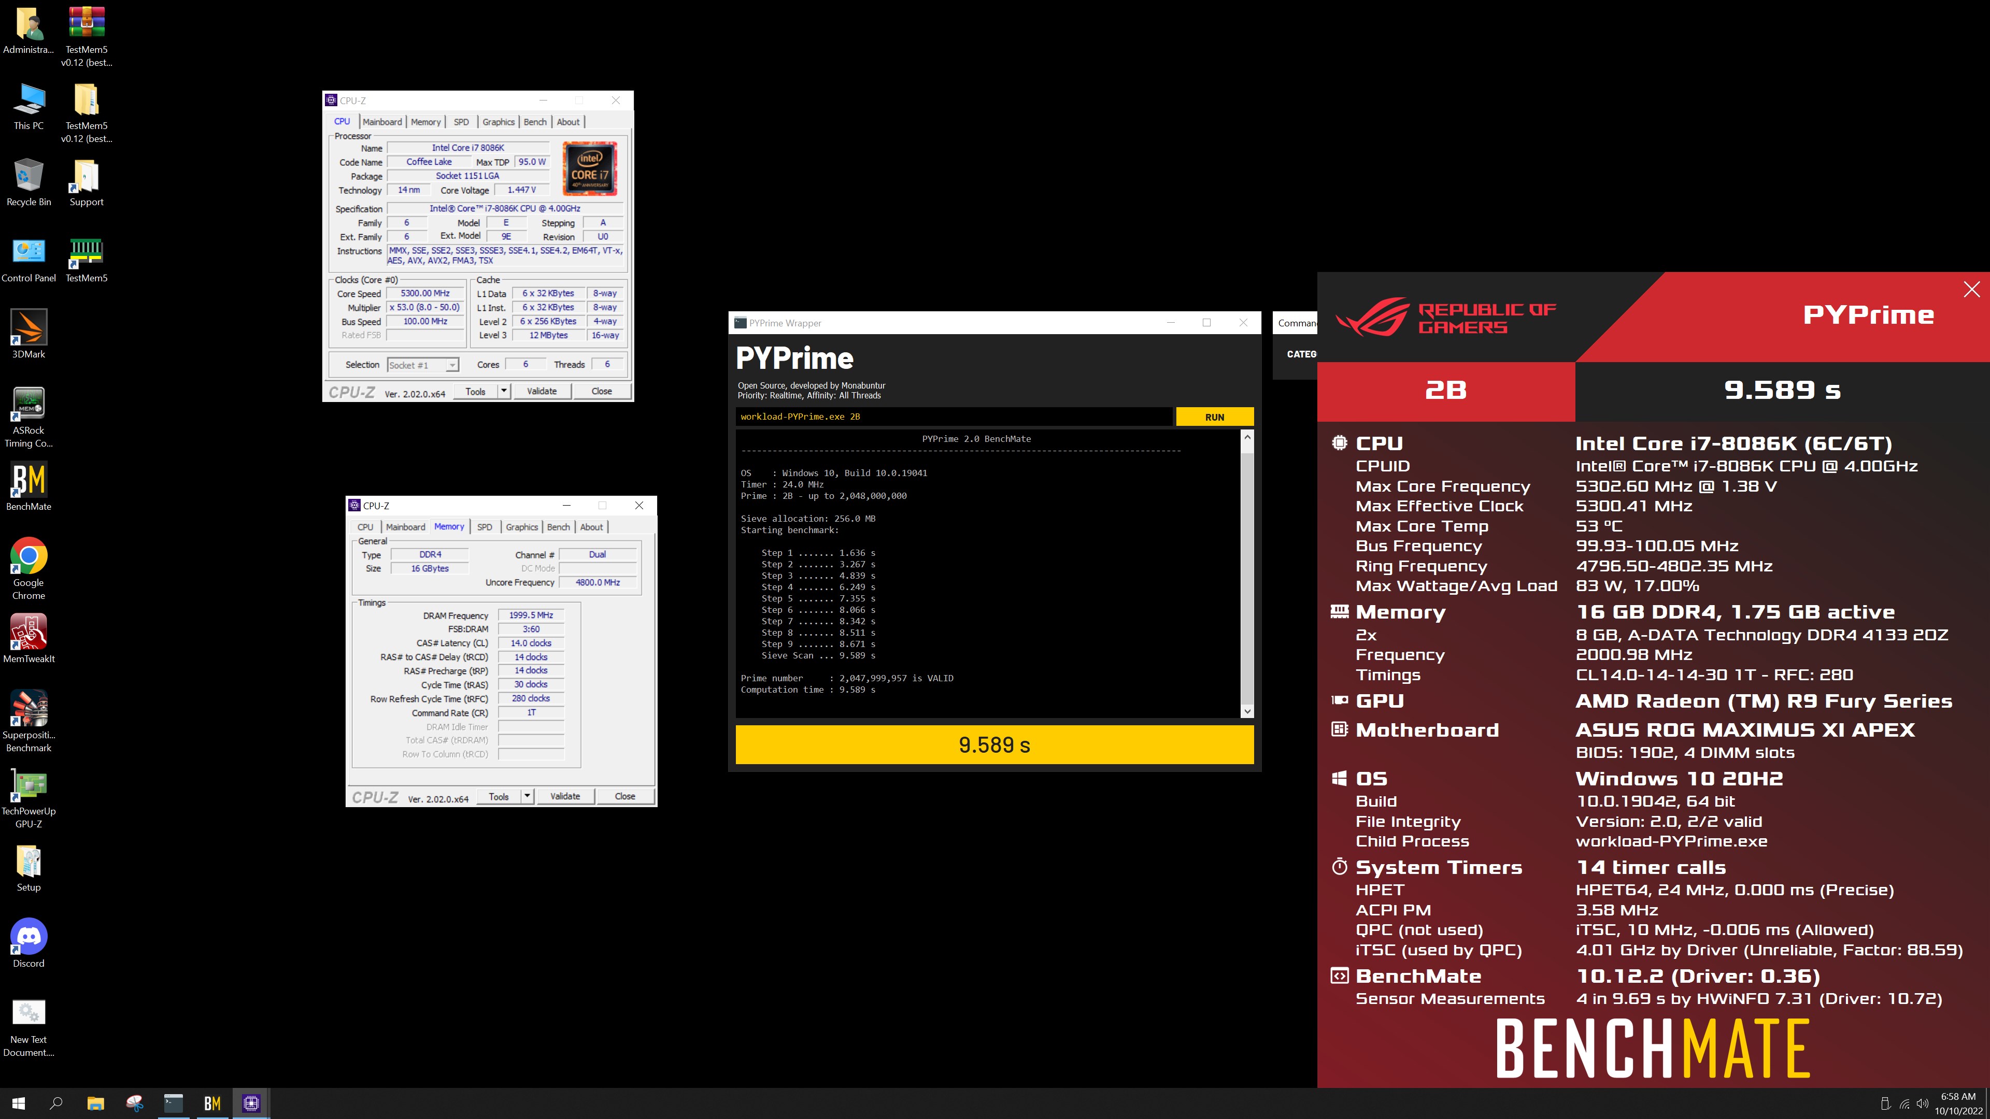Open the Setup desktop icon
This screenshot has height=1119, width=1990.
[x=29, y=868]
